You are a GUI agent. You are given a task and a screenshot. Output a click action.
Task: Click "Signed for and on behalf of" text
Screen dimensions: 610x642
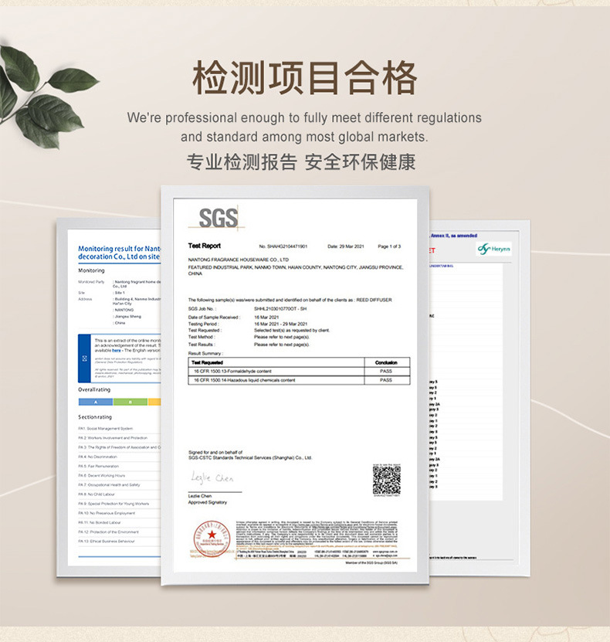215,452
